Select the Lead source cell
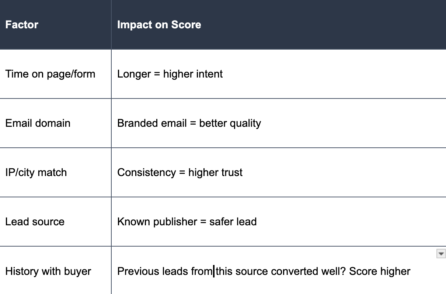 coord(56,222)
